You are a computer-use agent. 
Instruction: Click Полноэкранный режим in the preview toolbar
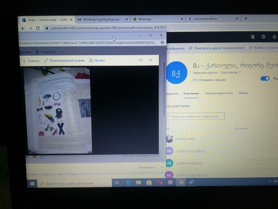pos(64,61)
